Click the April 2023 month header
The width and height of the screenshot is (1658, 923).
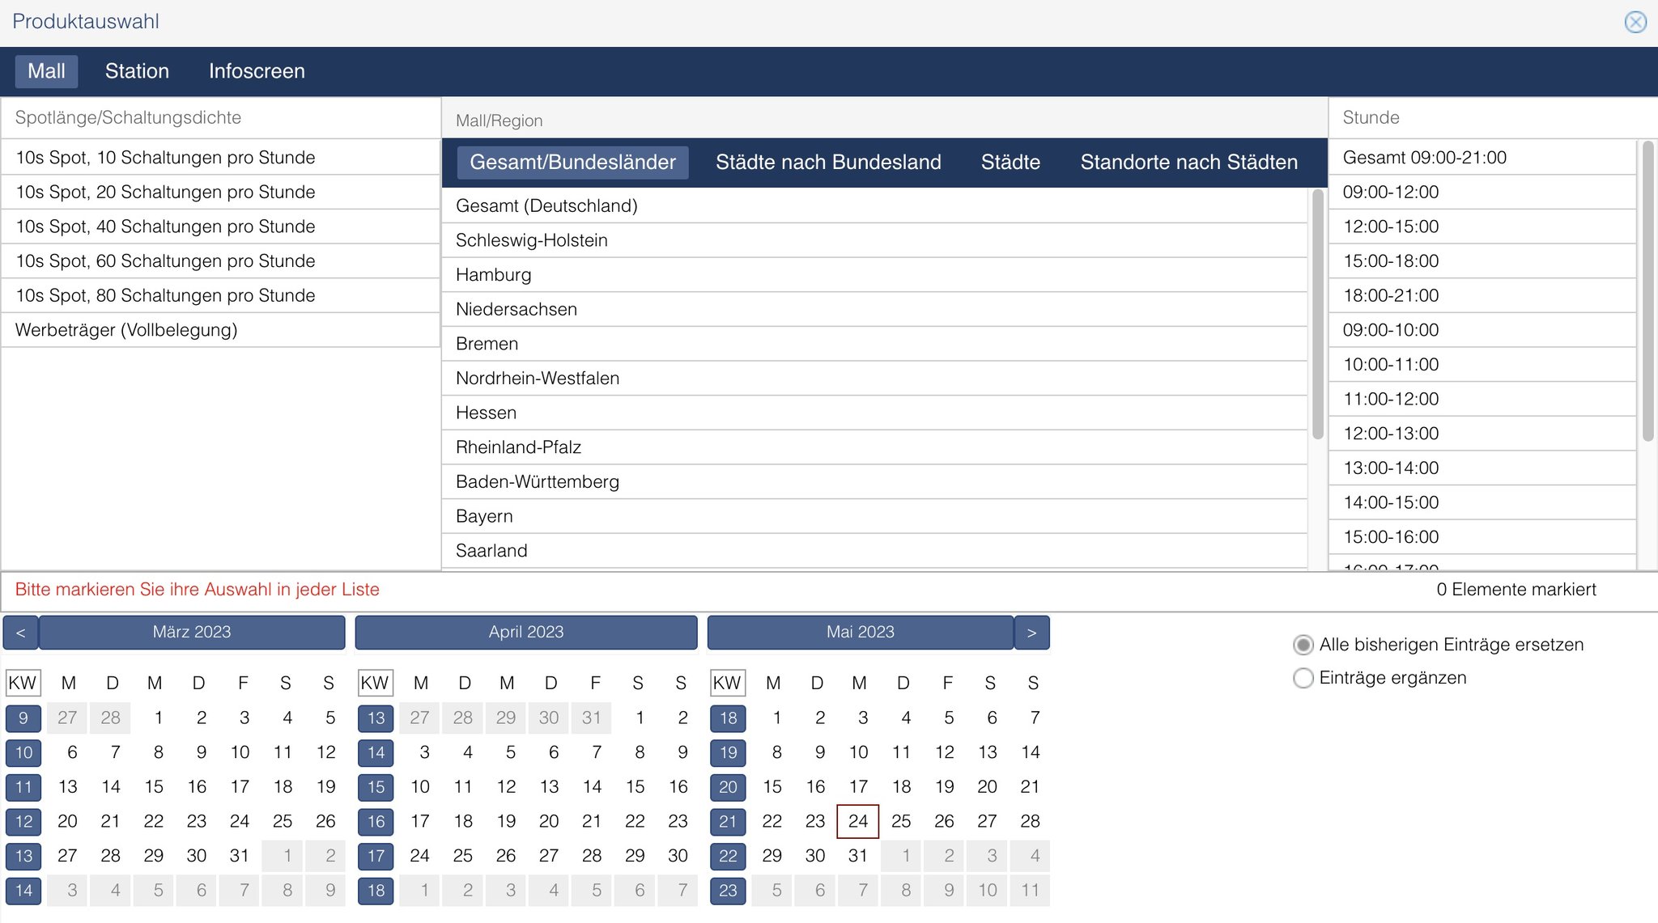pos(526,633)
